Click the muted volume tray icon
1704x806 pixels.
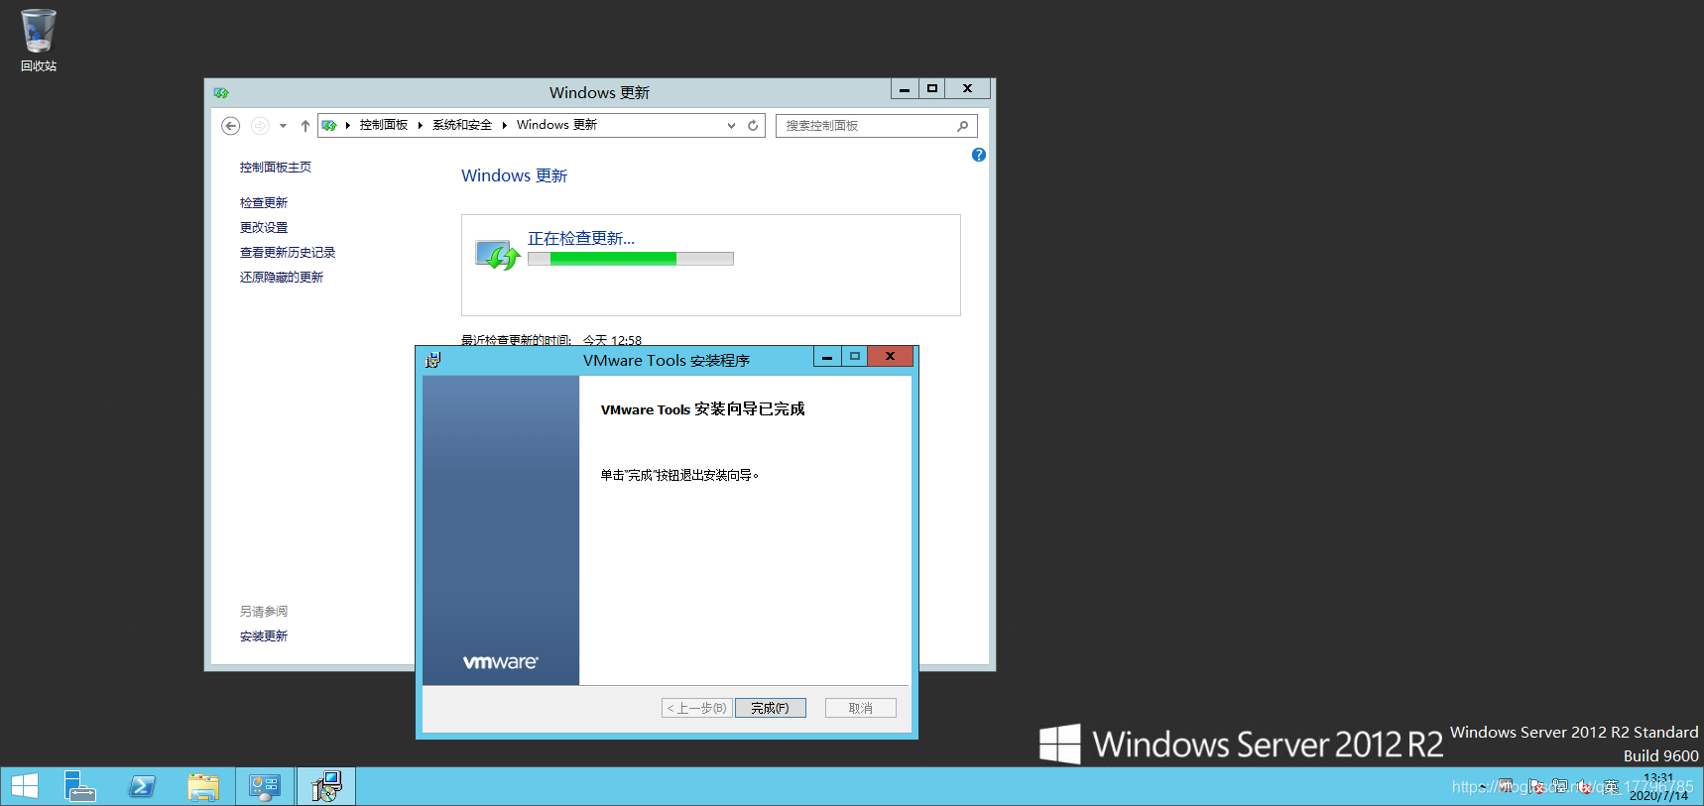click(x=1585, y=786)
